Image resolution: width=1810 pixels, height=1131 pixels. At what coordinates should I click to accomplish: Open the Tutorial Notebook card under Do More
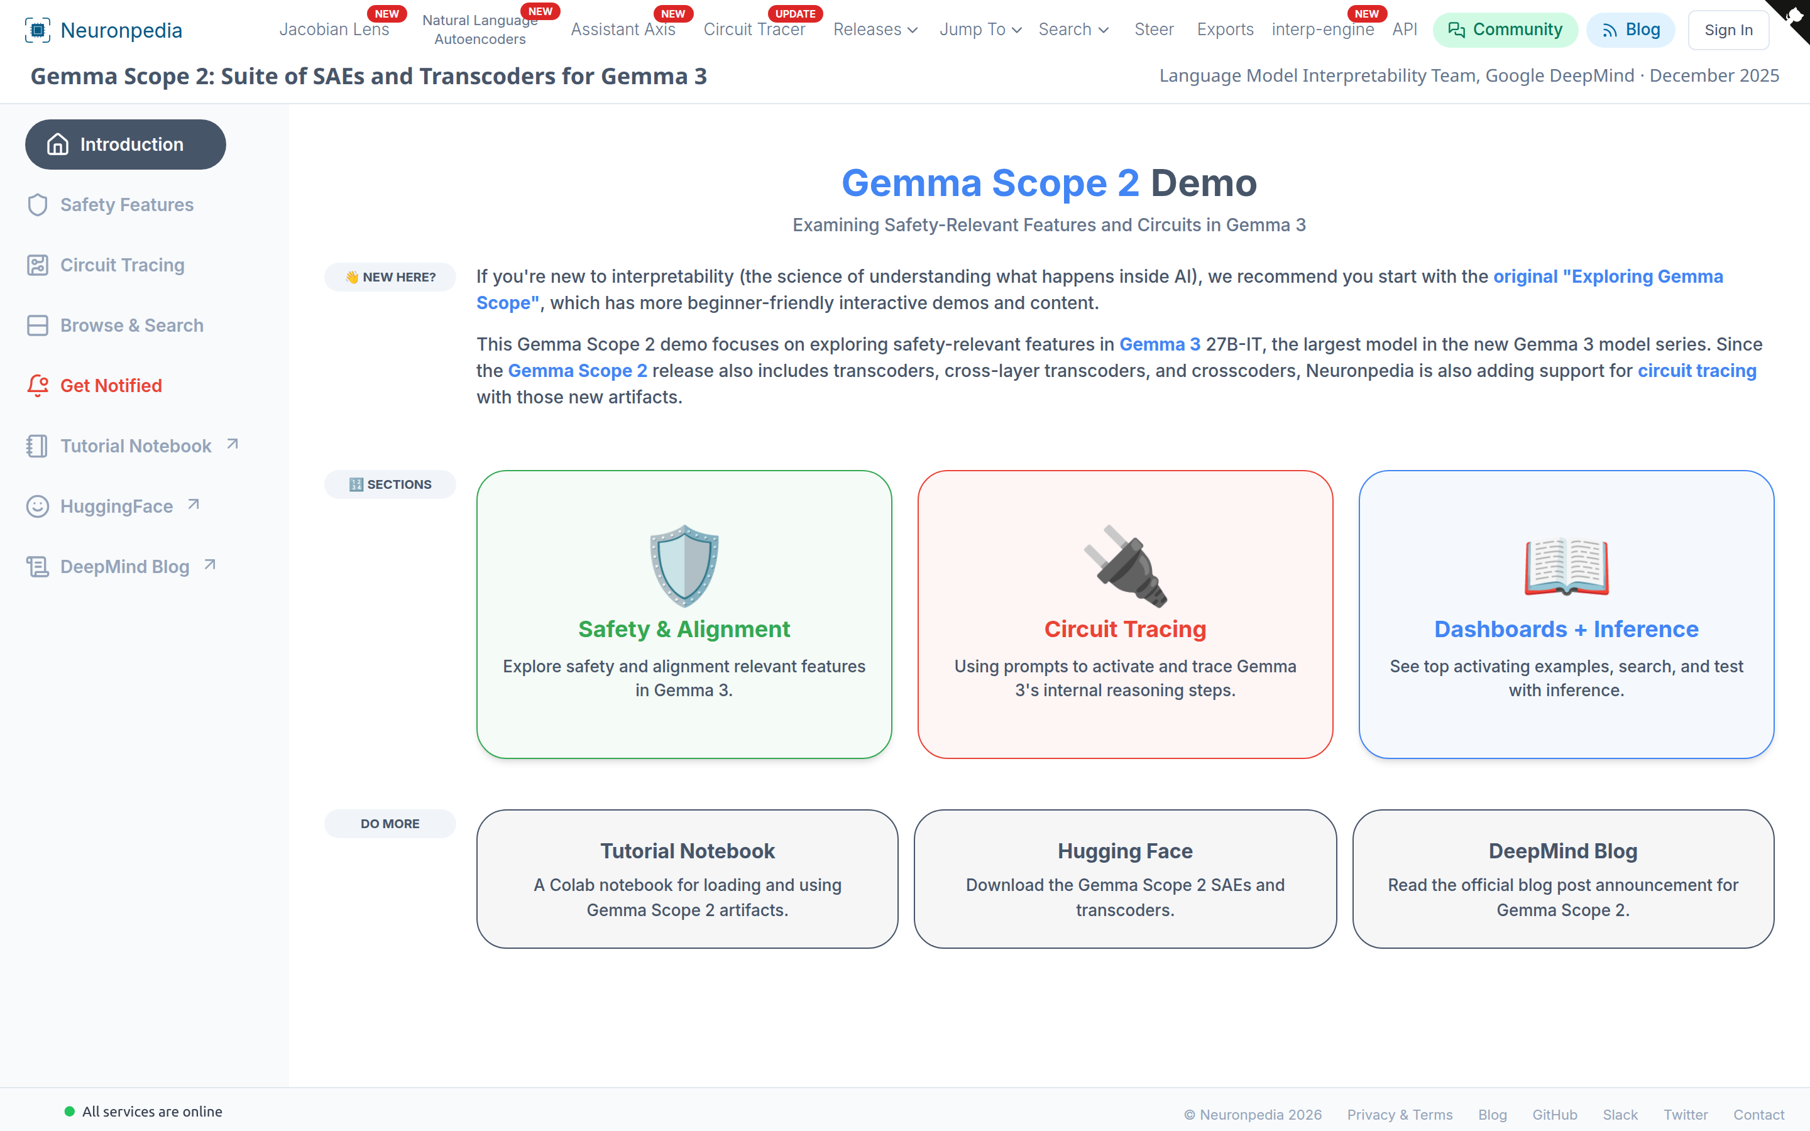[x=688, y=879]
